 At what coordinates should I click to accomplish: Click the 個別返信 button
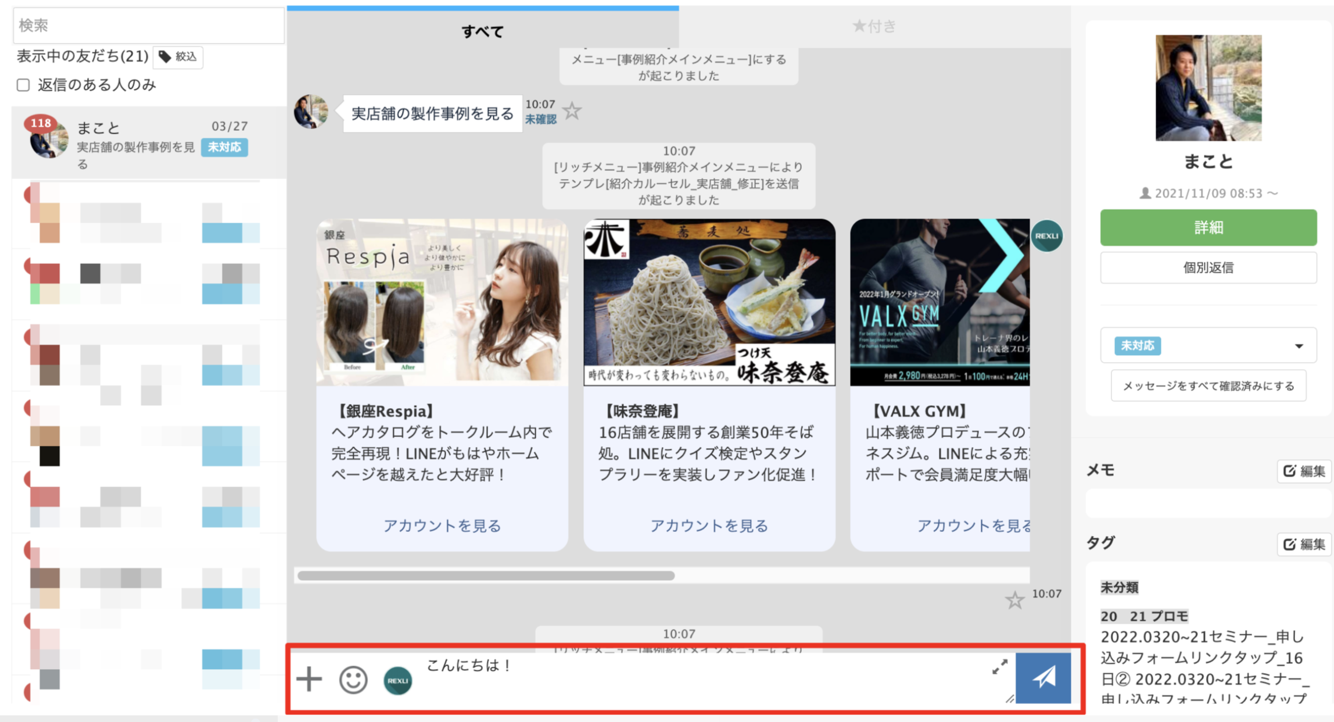click(x=1208, y=267)
